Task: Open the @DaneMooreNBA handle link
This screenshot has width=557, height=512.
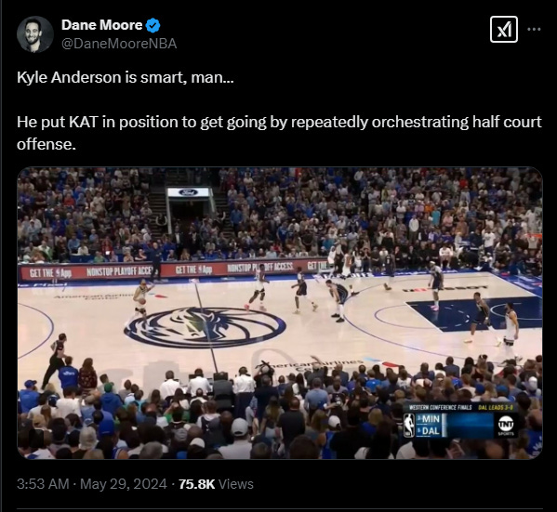Action: (119, 44)
